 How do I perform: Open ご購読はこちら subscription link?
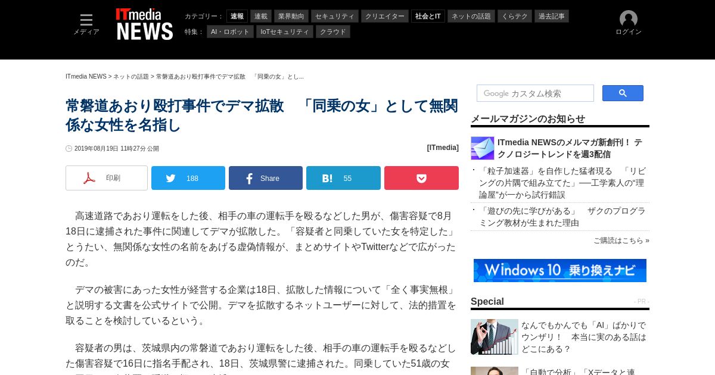click(621, 240)
